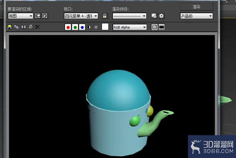Click the edit region icon

pyautogui.click(x=38, y=16)
